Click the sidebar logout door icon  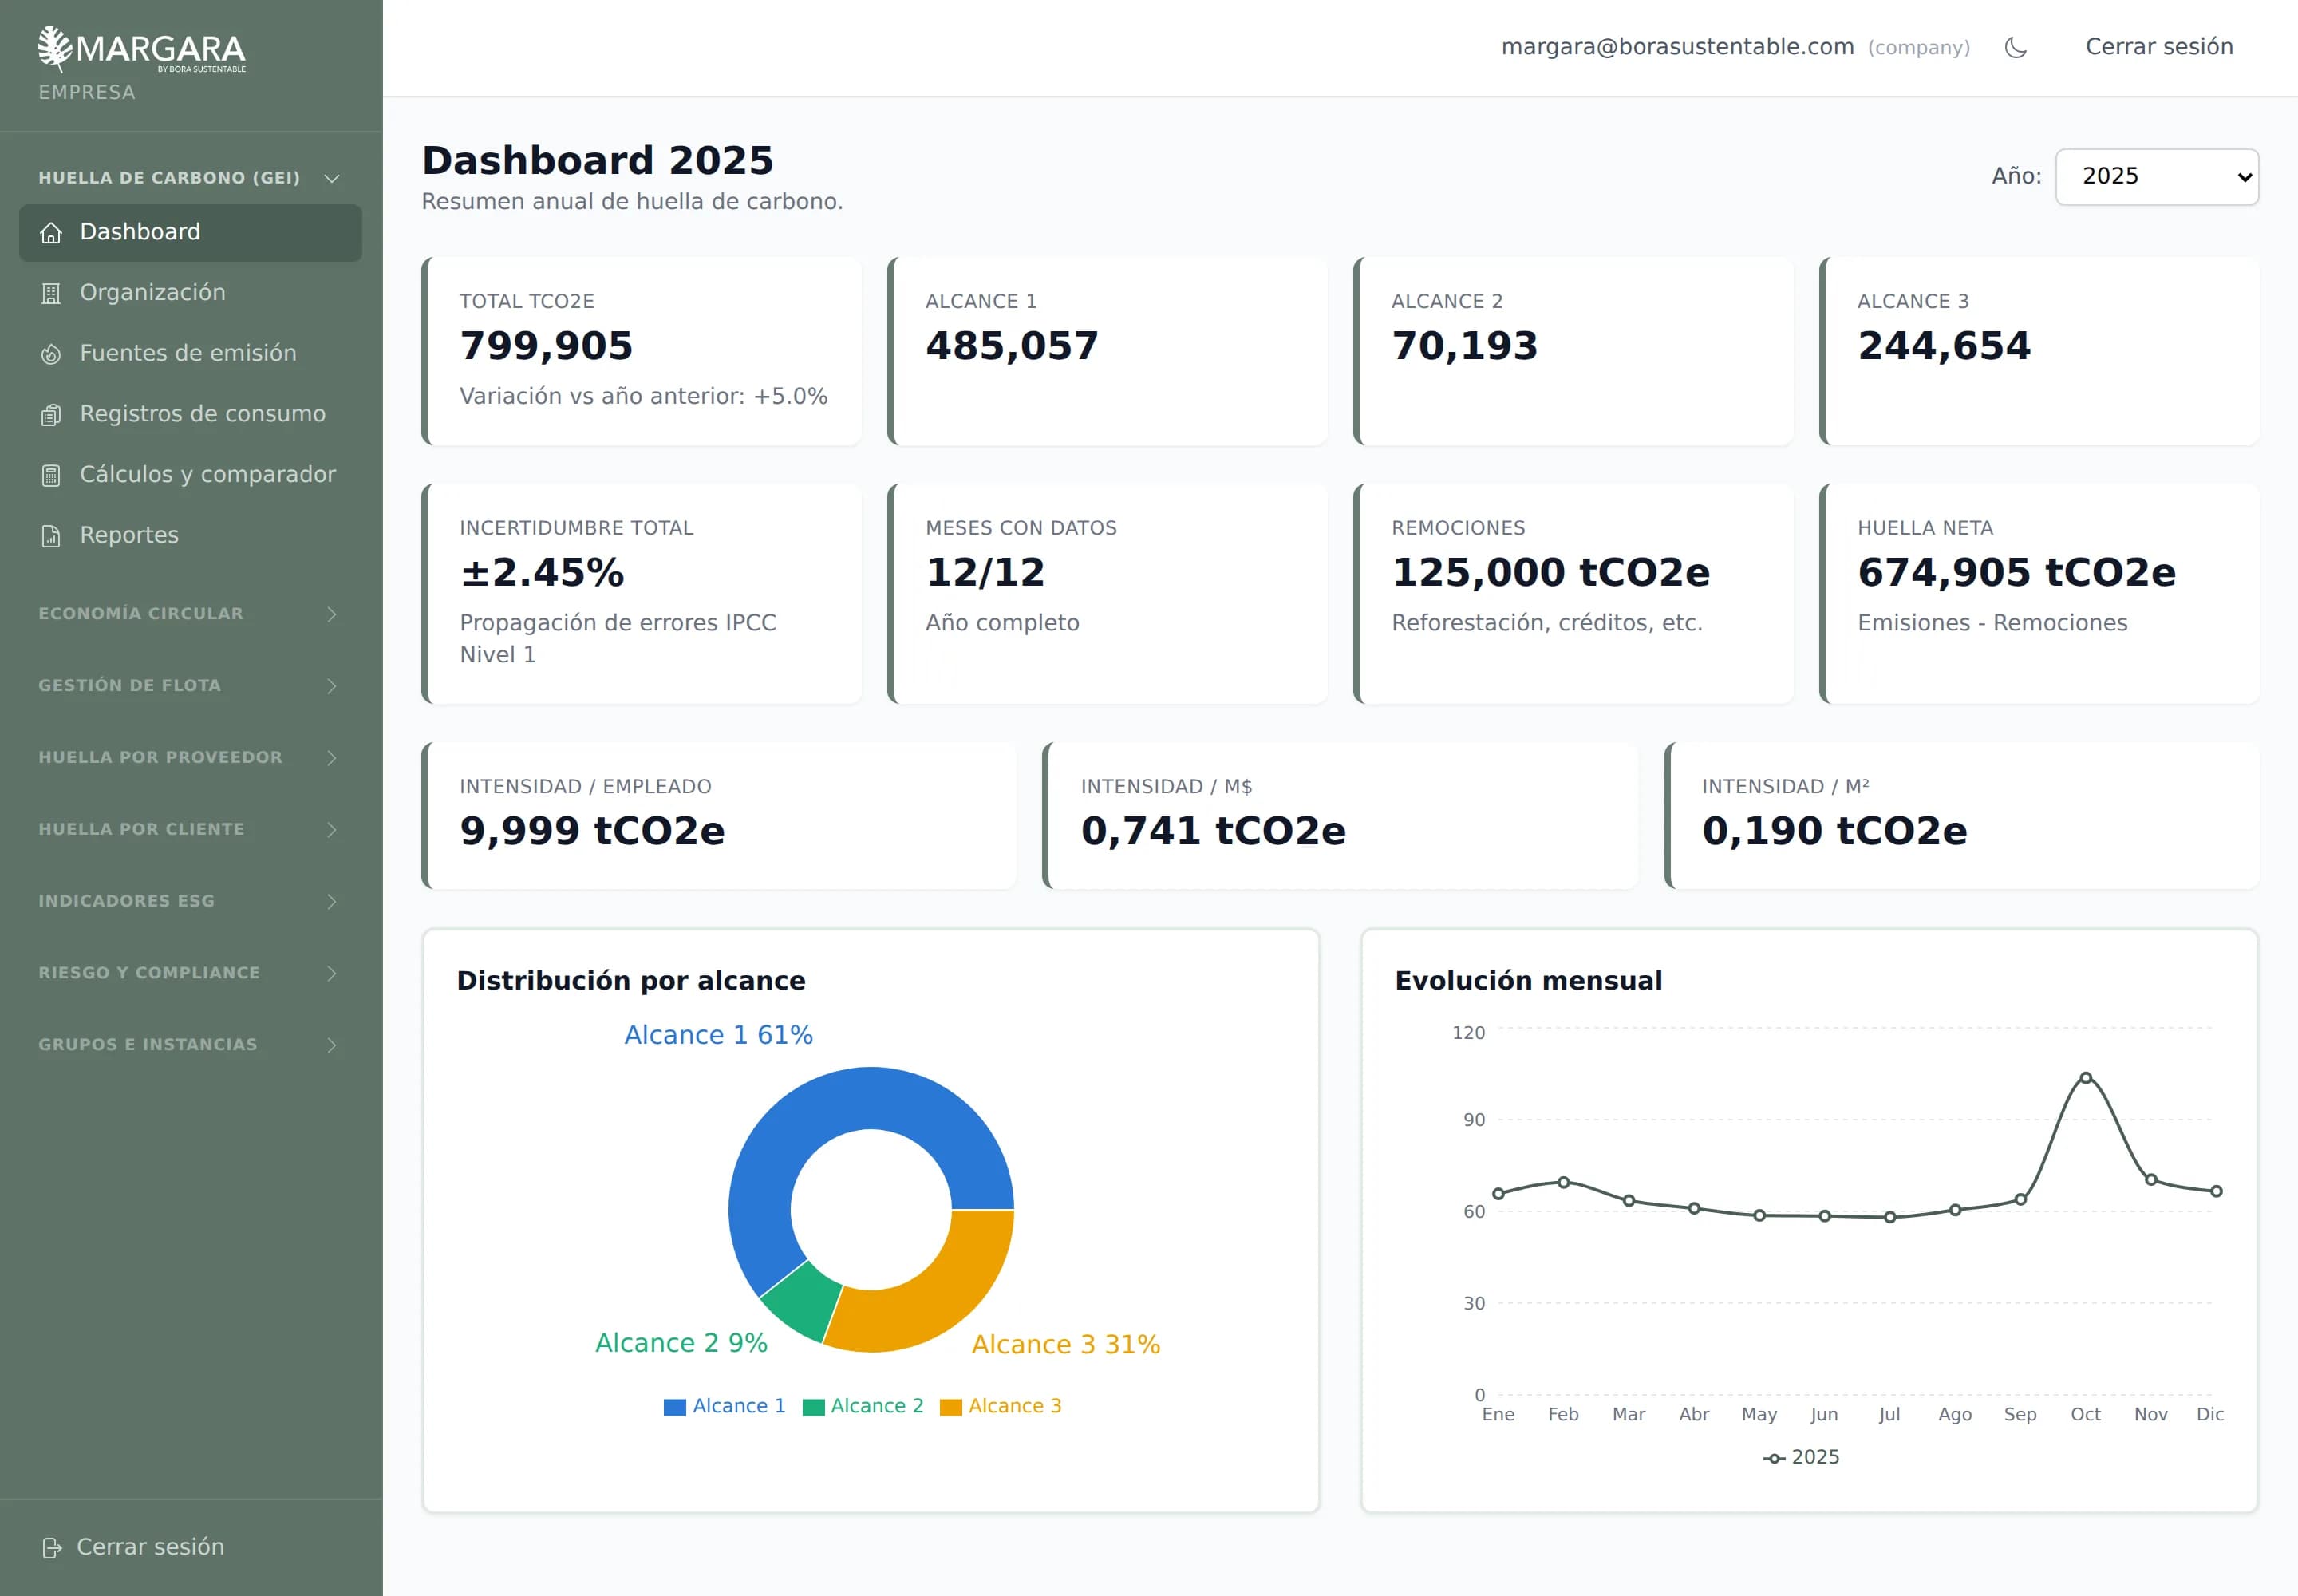pos(52,1548)
